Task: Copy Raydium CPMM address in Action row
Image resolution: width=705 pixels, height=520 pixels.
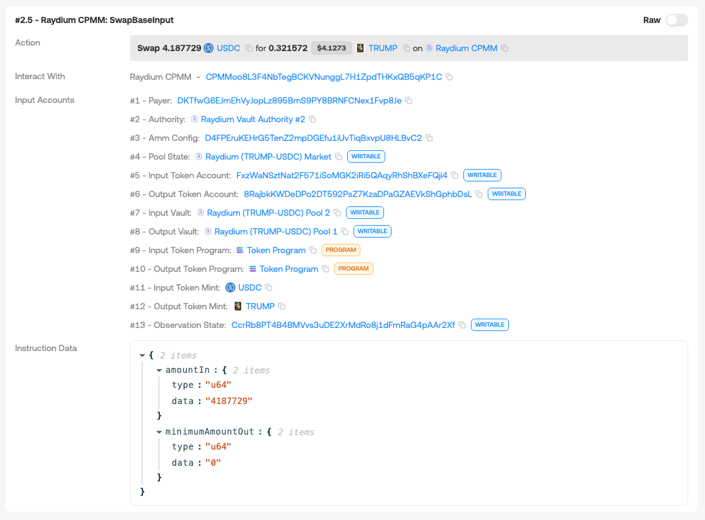Action: click(x=505, y=48)
